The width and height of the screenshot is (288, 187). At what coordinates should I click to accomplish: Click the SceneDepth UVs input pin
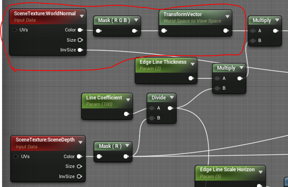point(16,156)
